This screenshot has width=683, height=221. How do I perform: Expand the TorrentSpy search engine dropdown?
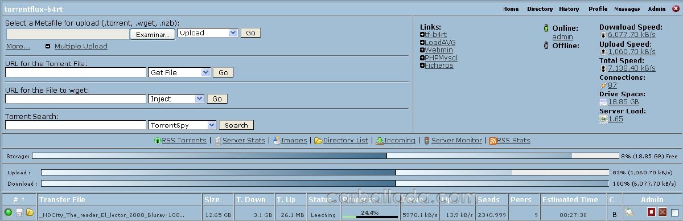pos(182,125)
